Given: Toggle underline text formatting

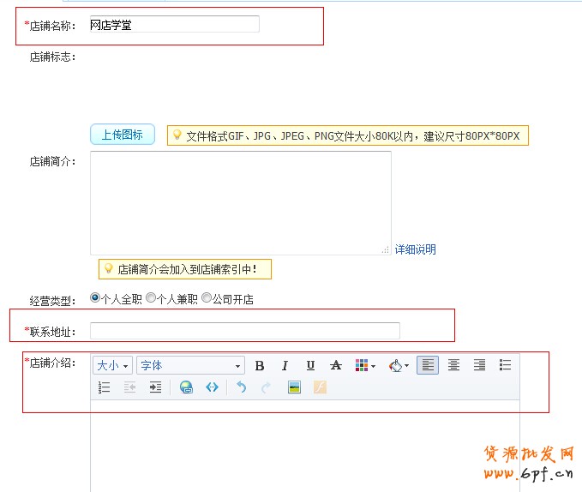Looking at the screenshot, I should point(310,366).
